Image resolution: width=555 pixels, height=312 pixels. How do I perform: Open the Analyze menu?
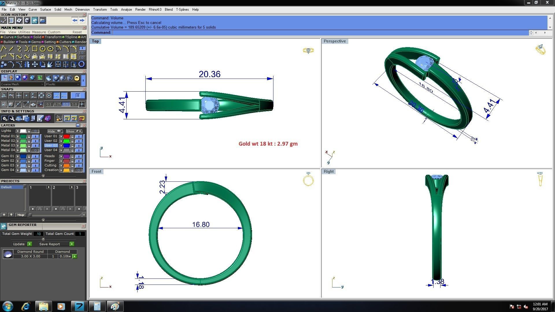(x=126, y=10)
